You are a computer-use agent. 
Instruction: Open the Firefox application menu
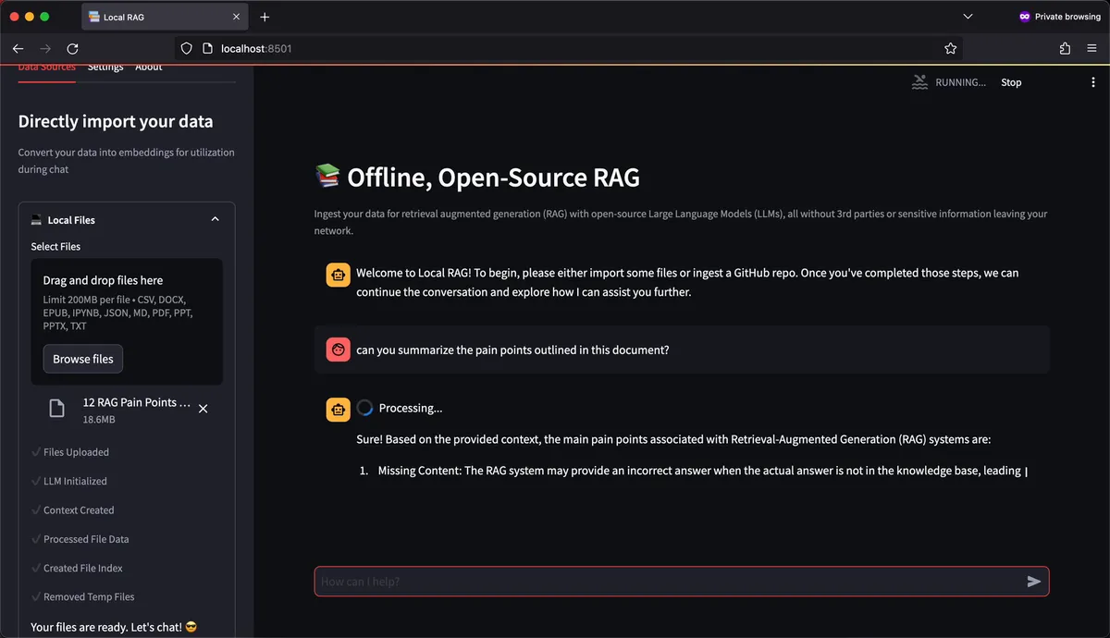pos(1091,48)
